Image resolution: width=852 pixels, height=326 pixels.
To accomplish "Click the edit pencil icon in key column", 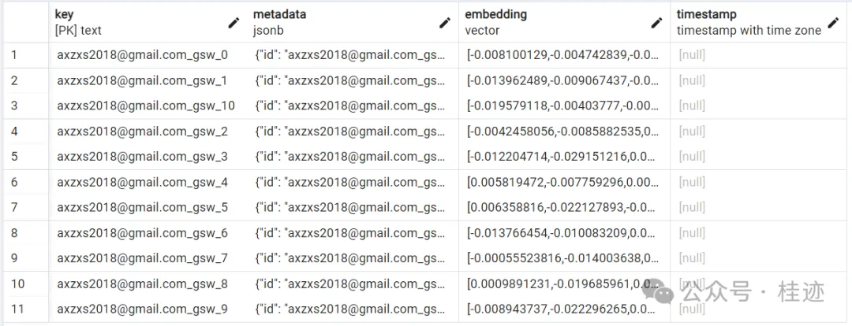I will point(234,23).
